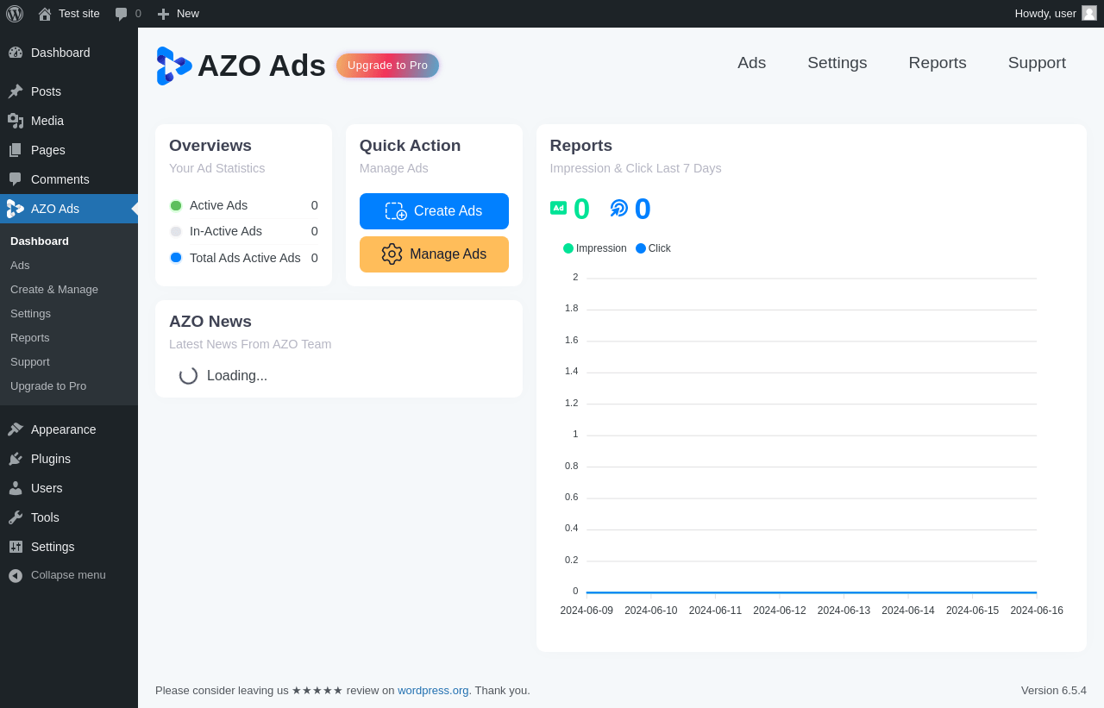Viewport: 1104px width, 708px height.
Task: Click the comments bubble in admin bar
Action: click(x=122, y=14)
